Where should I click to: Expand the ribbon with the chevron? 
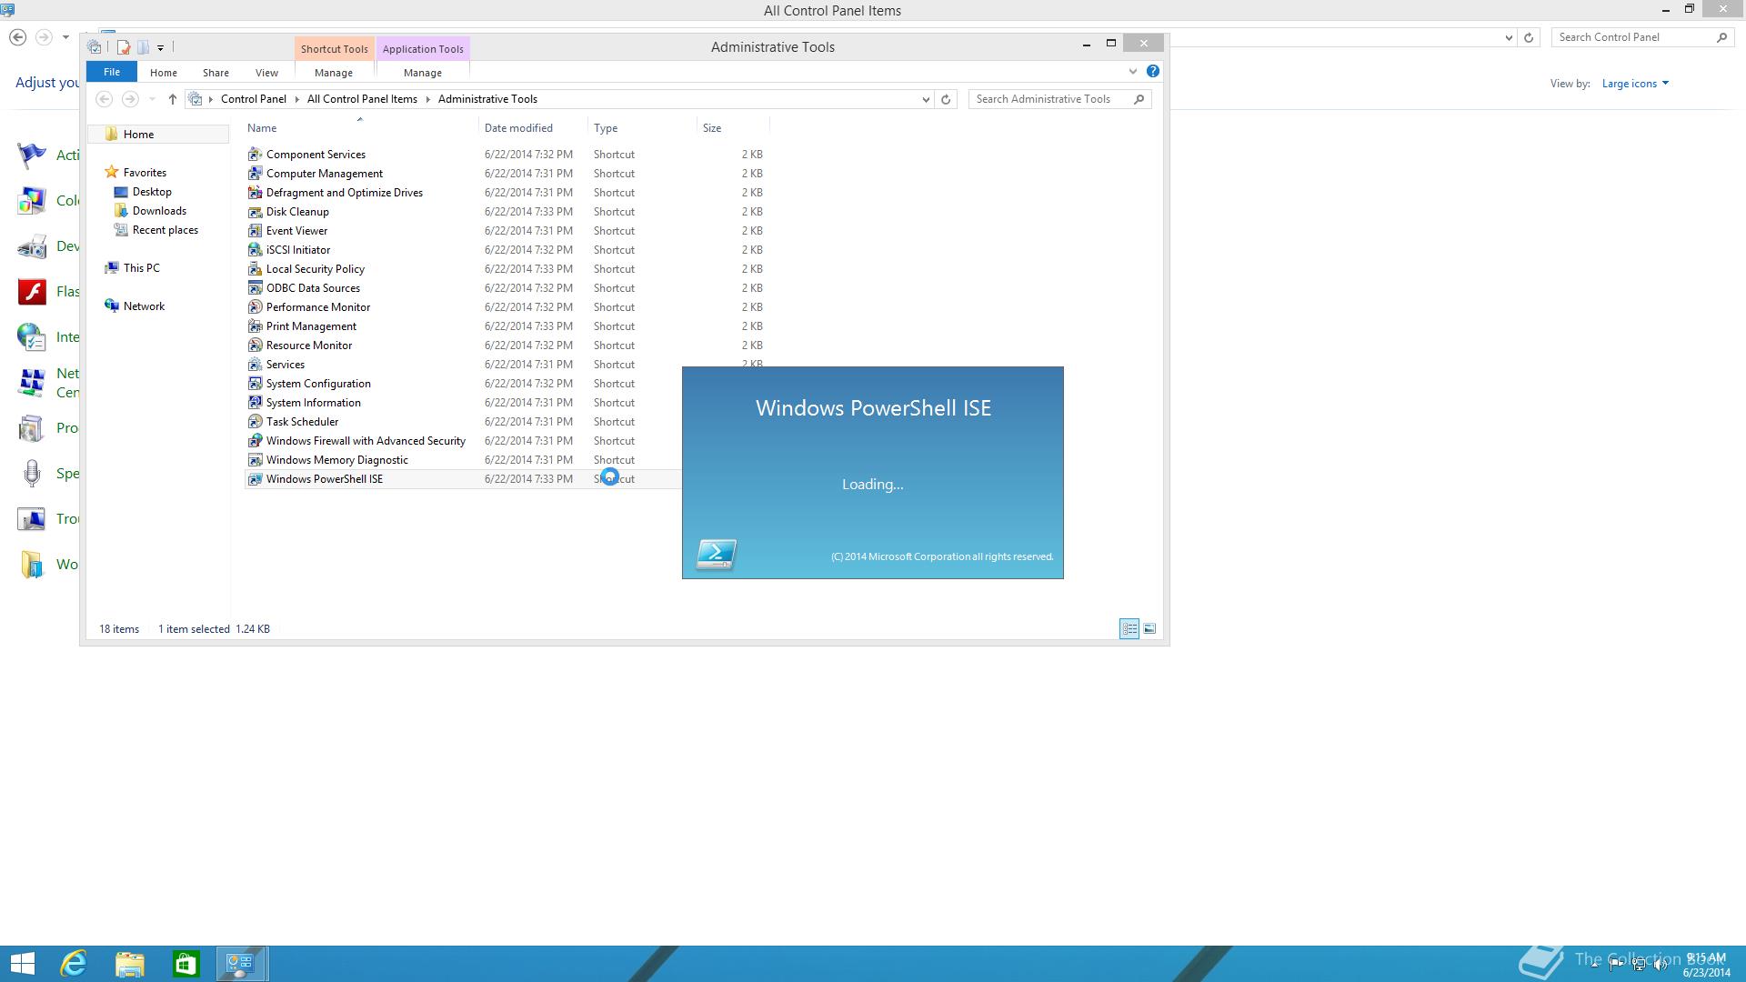tap(1132, 71)
